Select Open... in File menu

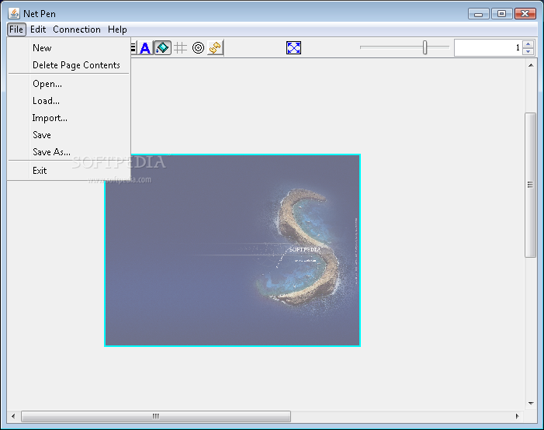coord(69,84)
